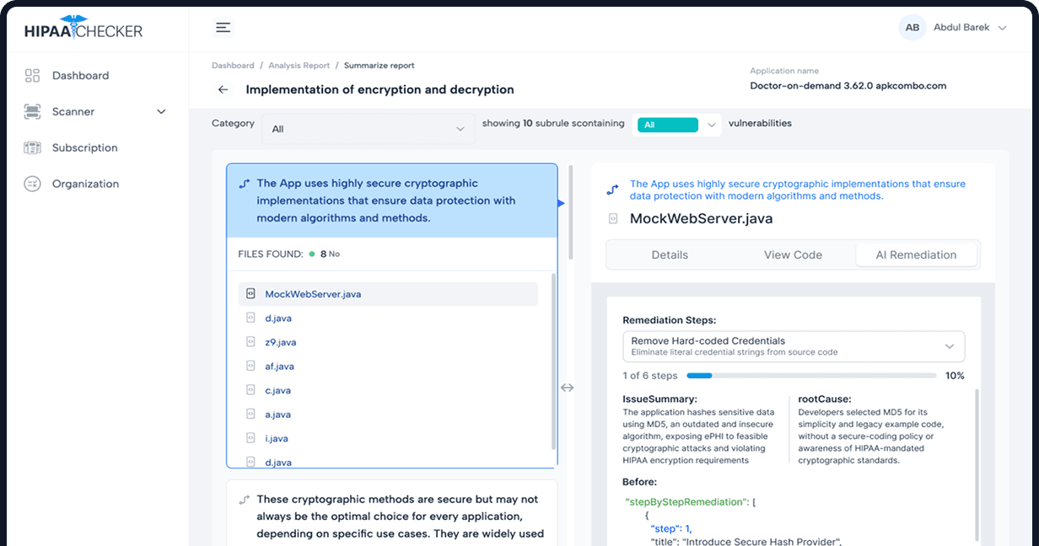Click the hamburger menu icon near breadcrumbs
1039x546 pixels.
pos(223,26)
